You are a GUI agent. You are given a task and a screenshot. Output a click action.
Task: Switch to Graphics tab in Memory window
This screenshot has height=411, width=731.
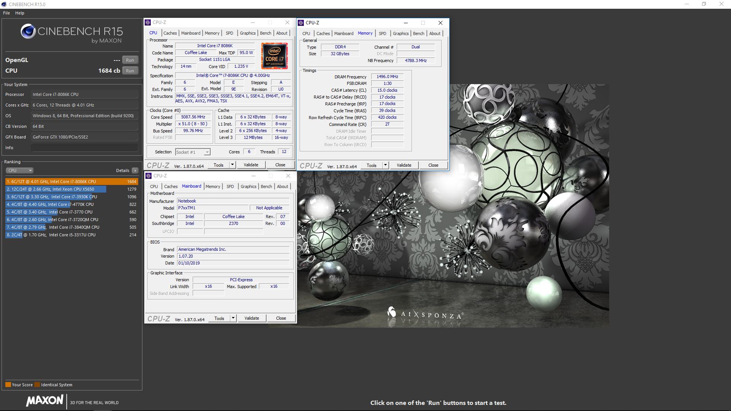[x=401, y=33]
